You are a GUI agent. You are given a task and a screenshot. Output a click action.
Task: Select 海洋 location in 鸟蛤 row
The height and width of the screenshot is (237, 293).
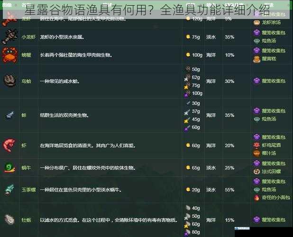(211, 81)
